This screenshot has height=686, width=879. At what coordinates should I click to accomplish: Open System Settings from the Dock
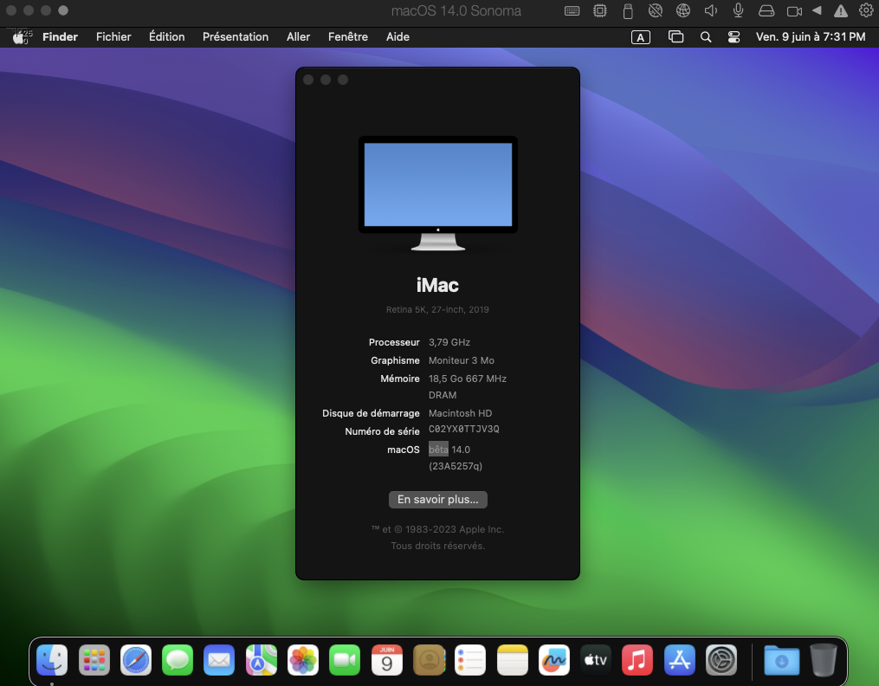[x=721, y=660]
